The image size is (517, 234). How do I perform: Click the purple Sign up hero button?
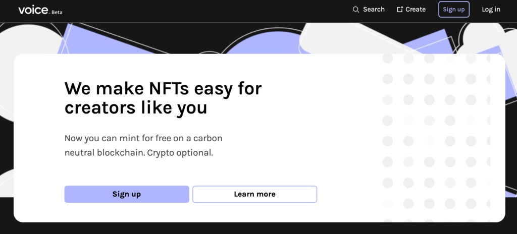(127, 194)
